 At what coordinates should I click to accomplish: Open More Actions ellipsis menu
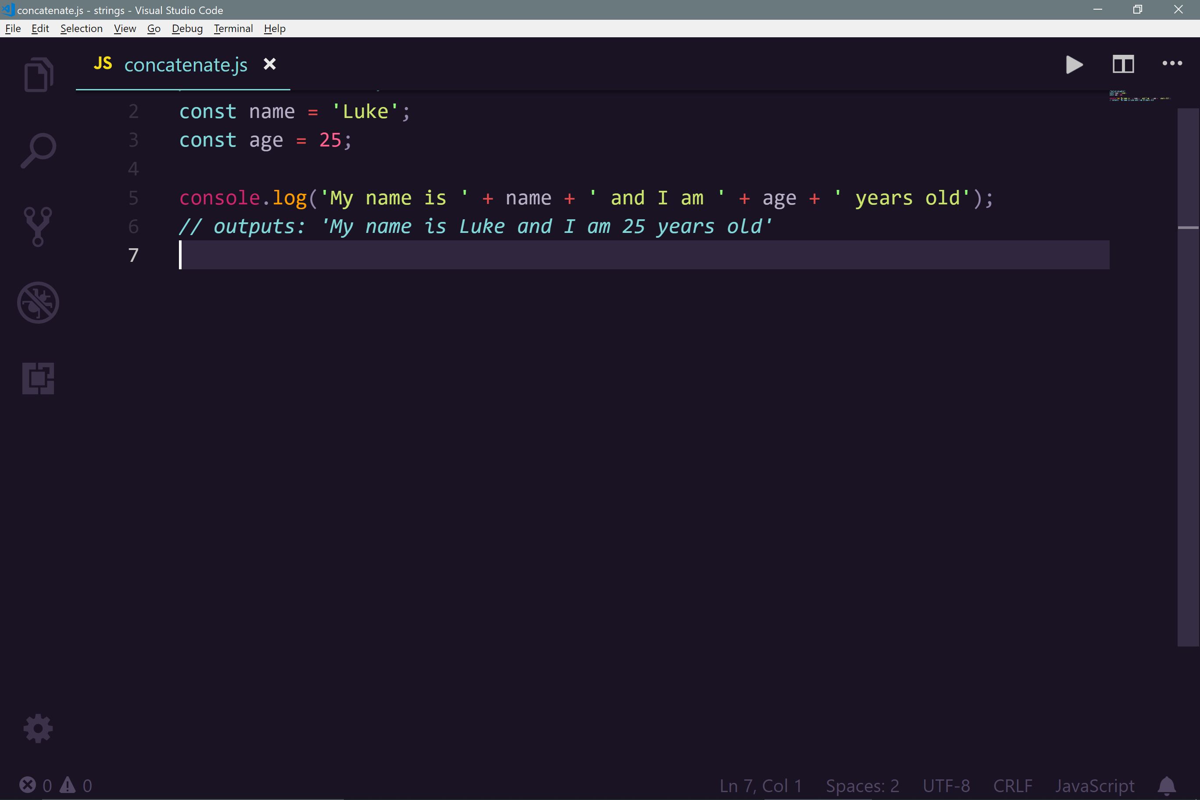(1172, 64)
